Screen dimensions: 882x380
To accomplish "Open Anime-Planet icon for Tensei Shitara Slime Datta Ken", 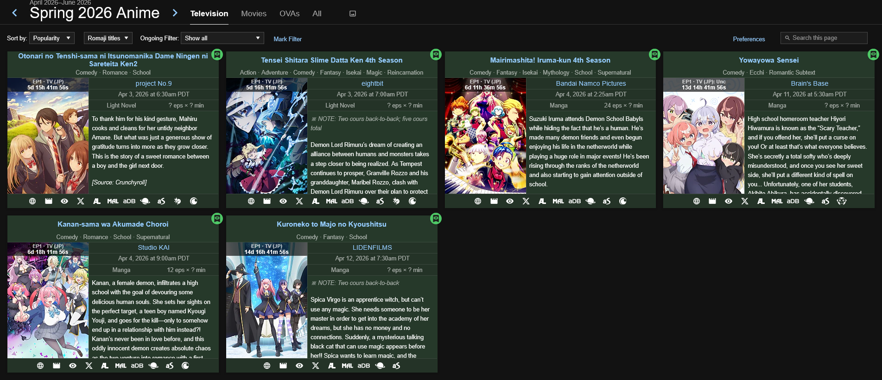I will [x=364, y=201].
